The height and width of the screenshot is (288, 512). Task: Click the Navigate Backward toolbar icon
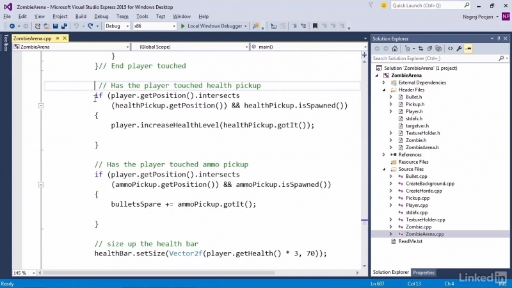(x=12, y=26)
